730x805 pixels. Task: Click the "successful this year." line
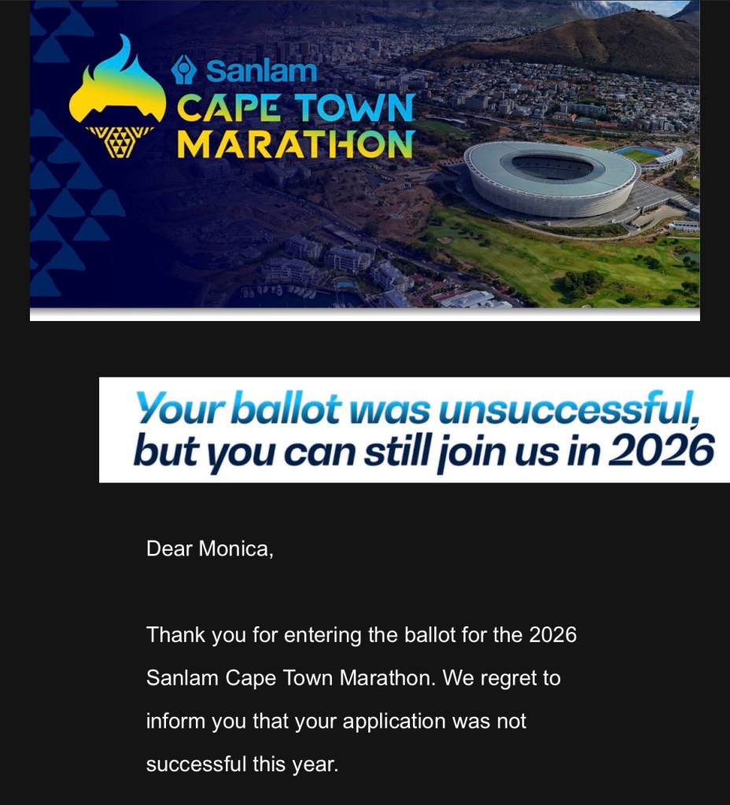pos(241,764)
